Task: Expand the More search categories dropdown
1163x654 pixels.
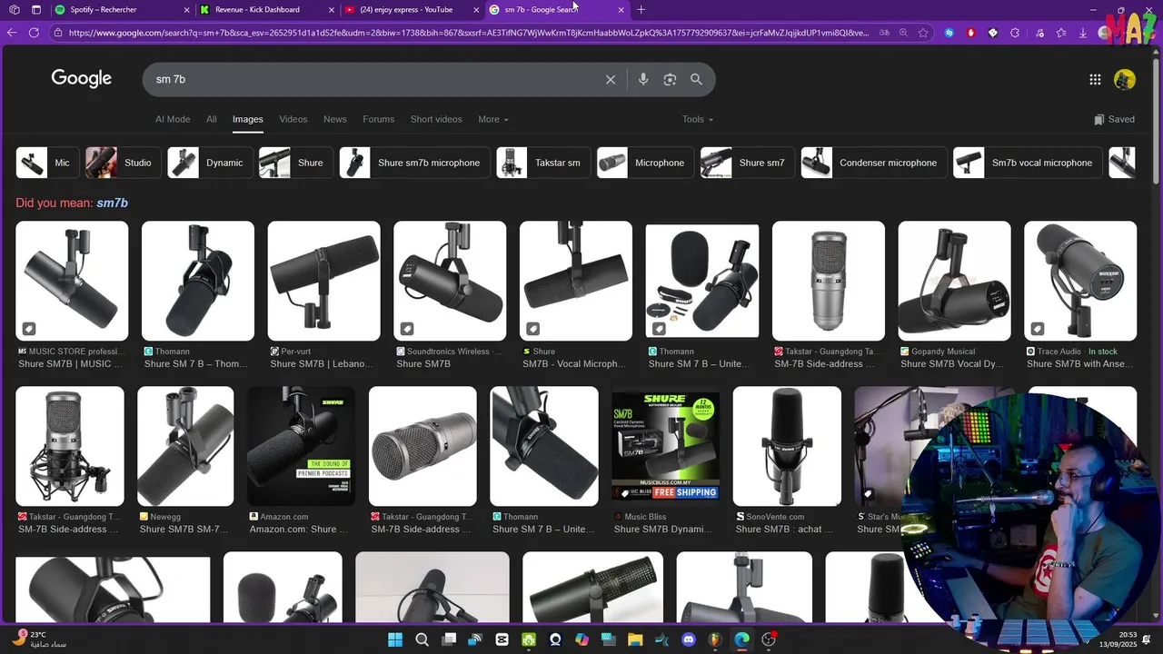Action: (493, 119)
